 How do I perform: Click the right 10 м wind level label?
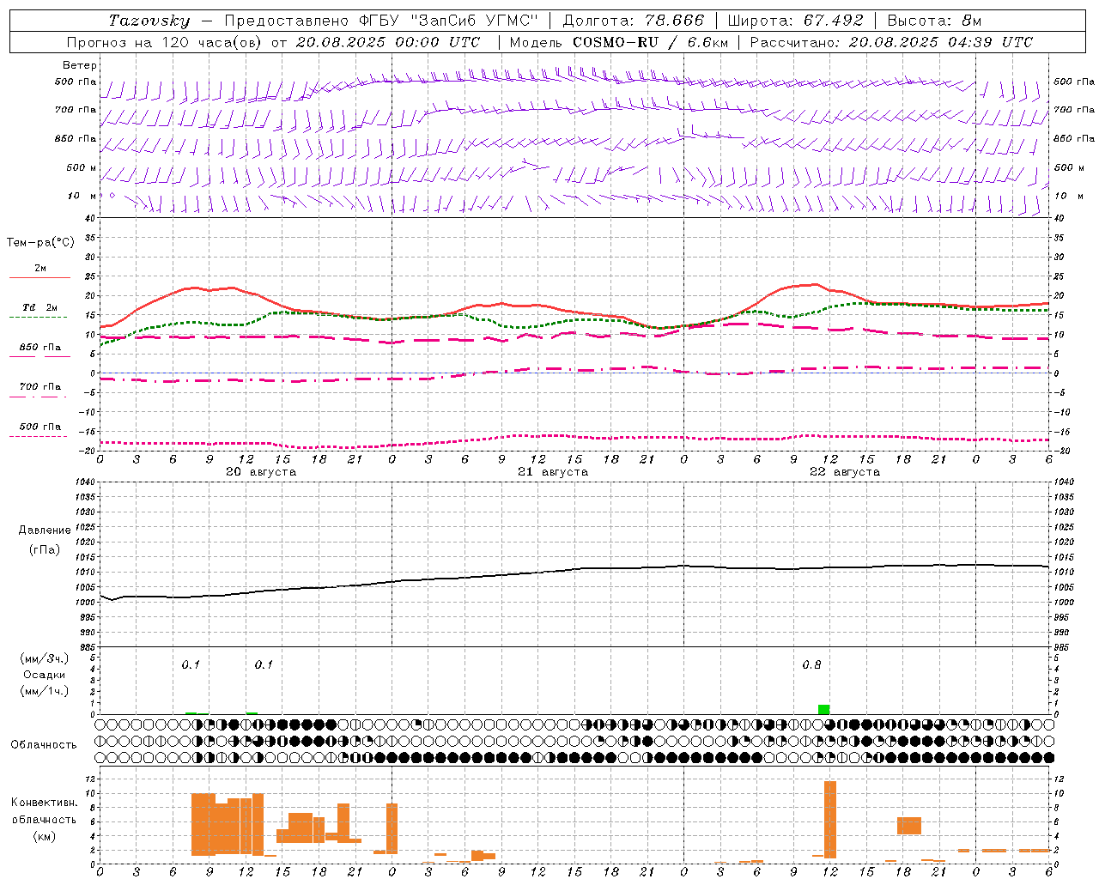click(x=1068, y=196)
